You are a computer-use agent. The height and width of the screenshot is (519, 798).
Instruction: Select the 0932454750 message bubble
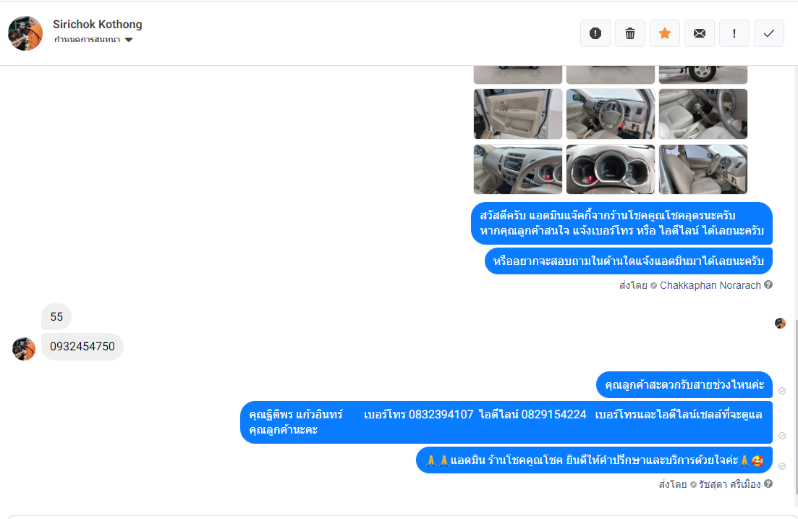coord(82,347)
